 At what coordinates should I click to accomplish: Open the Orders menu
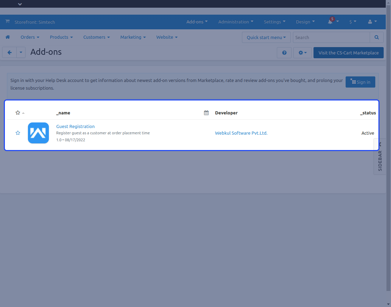click(30, 37)
